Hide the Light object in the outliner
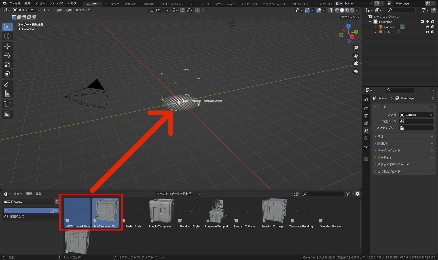The height and width of the screenshot is (260, 438). tap(427, 32)
